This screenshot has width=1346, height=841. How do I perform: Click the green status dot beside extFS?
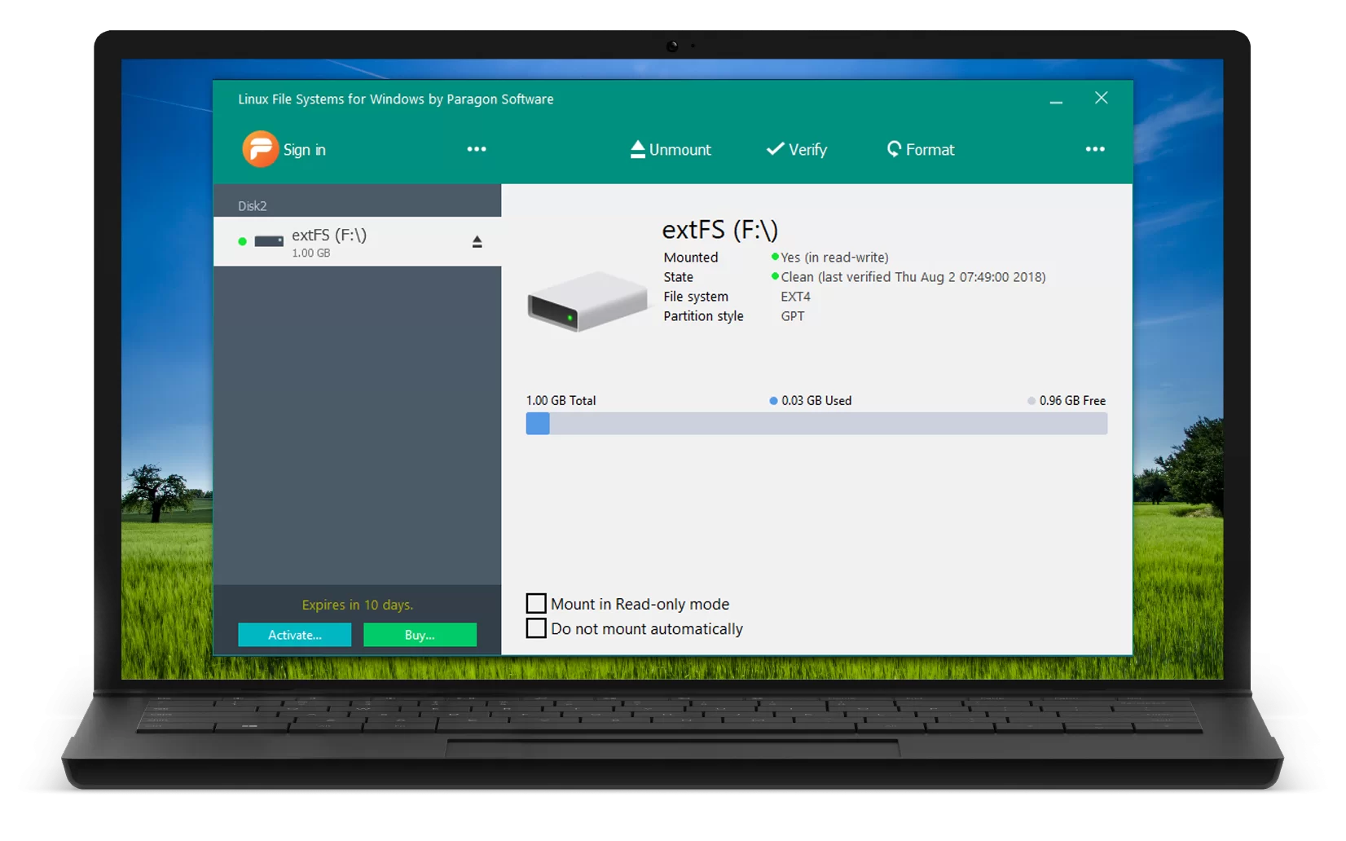pos(241,240)
